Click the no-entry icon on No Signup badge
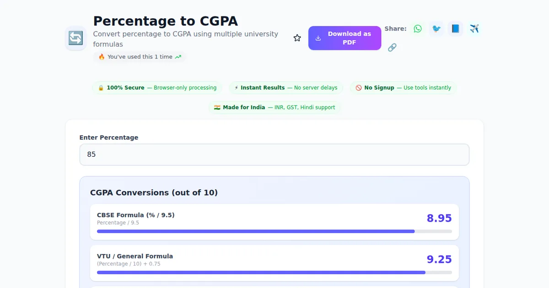Viewport: 549px width, 288px height. [358, 87]
